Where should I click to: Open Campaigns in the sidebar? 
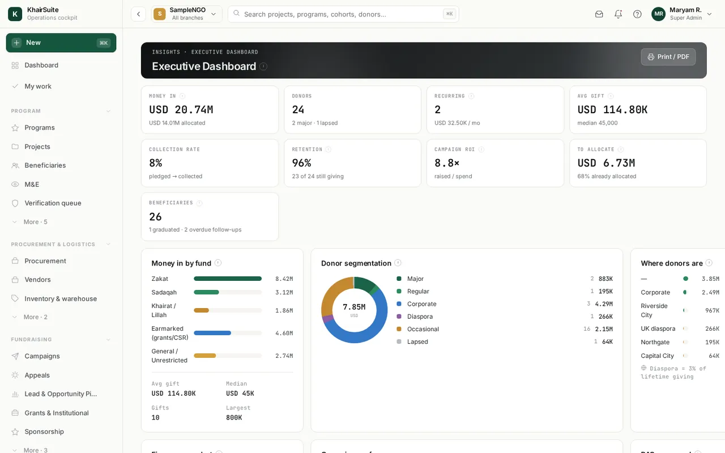point(61,356)
